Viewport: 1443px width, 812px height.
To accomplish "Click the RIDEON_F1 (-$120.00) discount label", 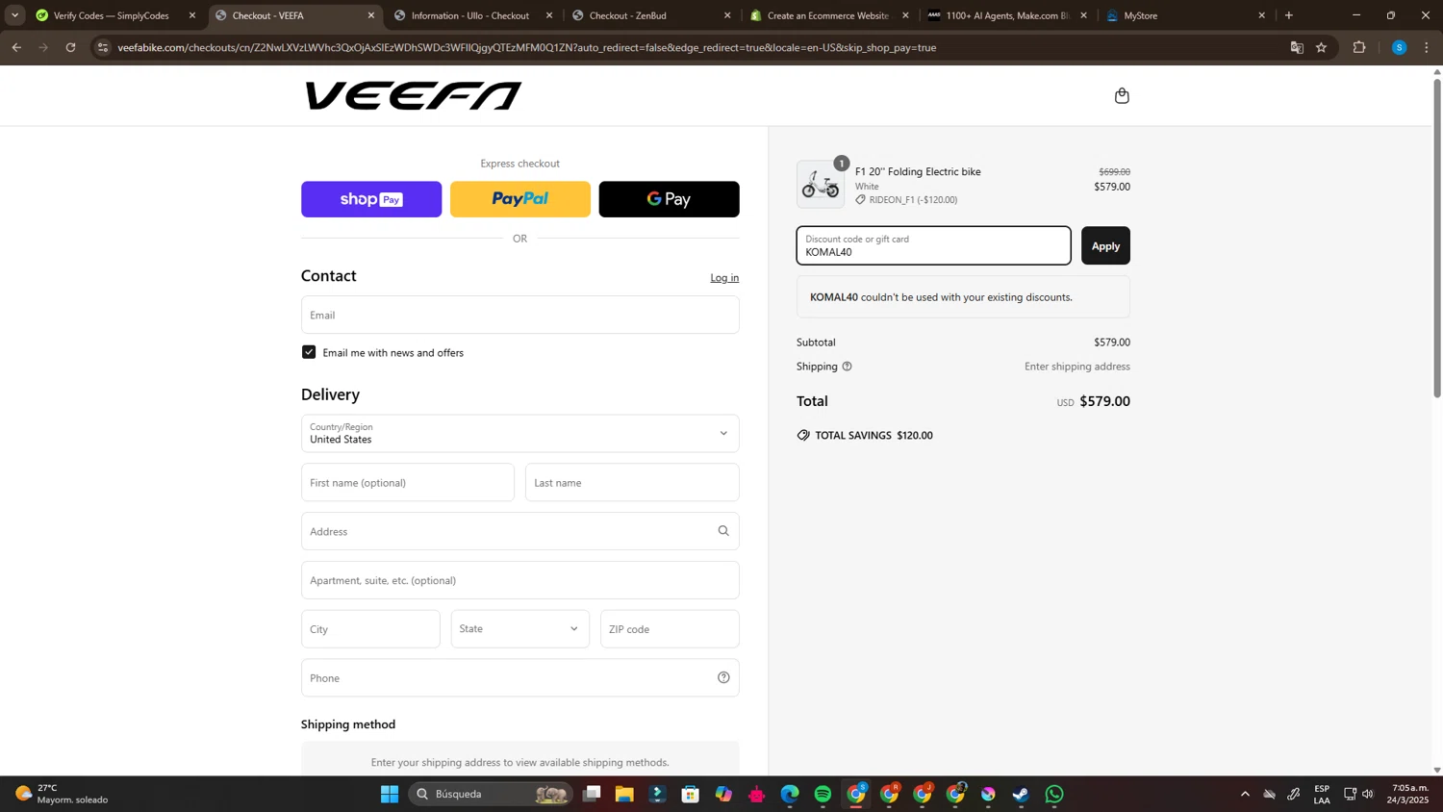I will click(913, 200).
